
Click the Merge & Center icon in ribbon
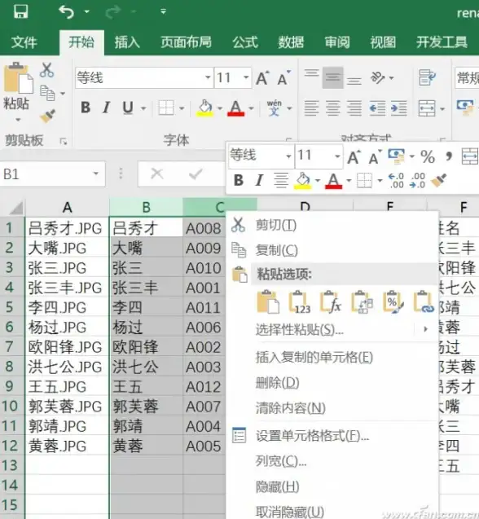pyautogui.click(x=427, y=108)
